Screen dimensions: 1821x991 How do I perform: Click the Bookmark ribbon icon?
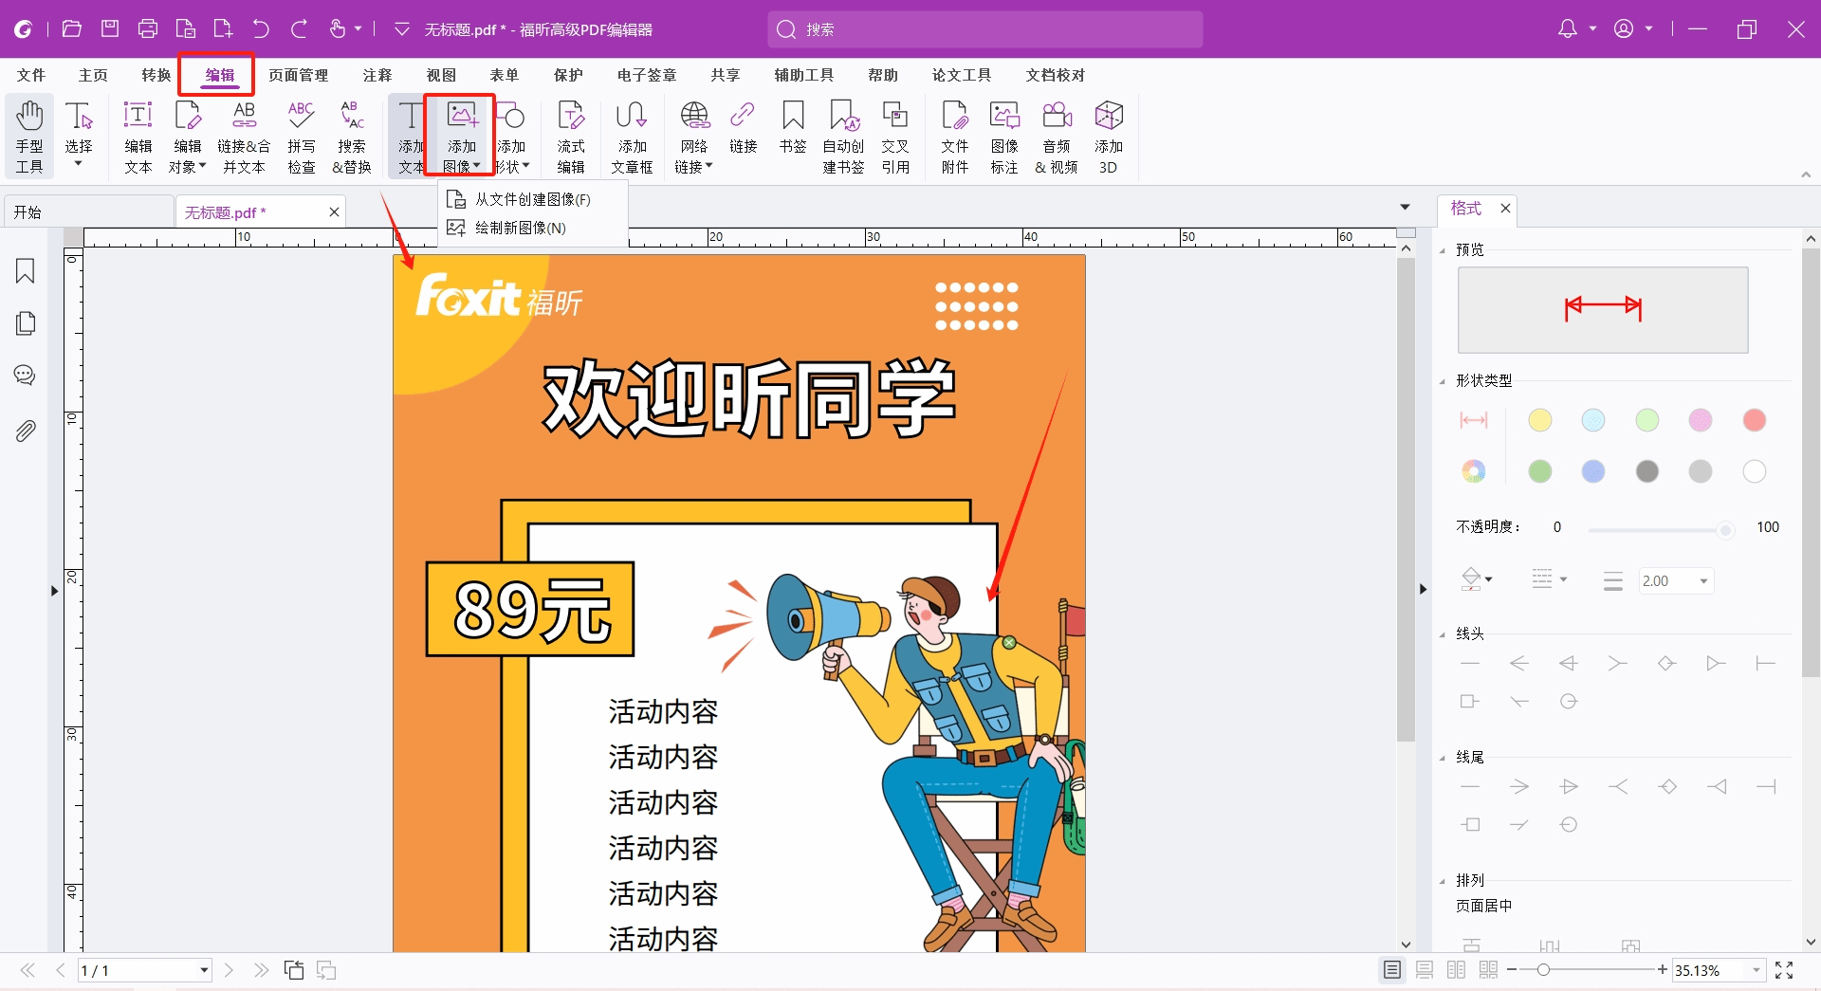click(792, 127)
